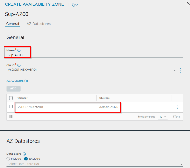This screenshot has height=168, width=190.
Task: Click the column toggle icon below the table
Action: pos(11,117)
